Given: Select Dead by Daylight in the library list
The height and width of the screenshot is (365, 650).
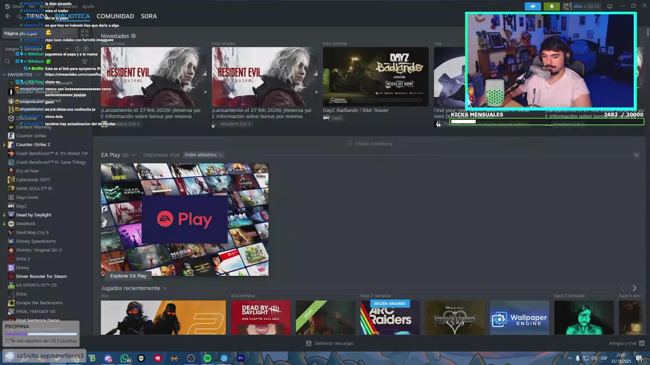Looking at the screenshot, I should click(34, 215).
